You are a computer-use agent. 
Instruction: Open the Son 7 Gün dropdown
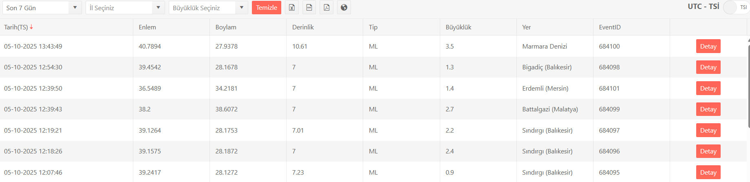[42, 8]
